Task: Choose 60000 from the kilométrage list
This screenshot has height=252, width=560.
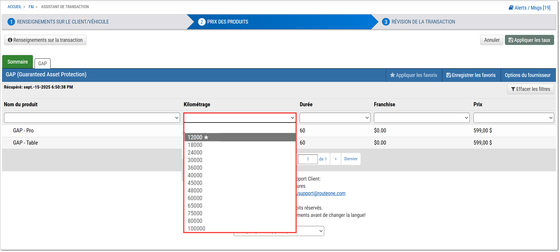Action: click(195, 198)
